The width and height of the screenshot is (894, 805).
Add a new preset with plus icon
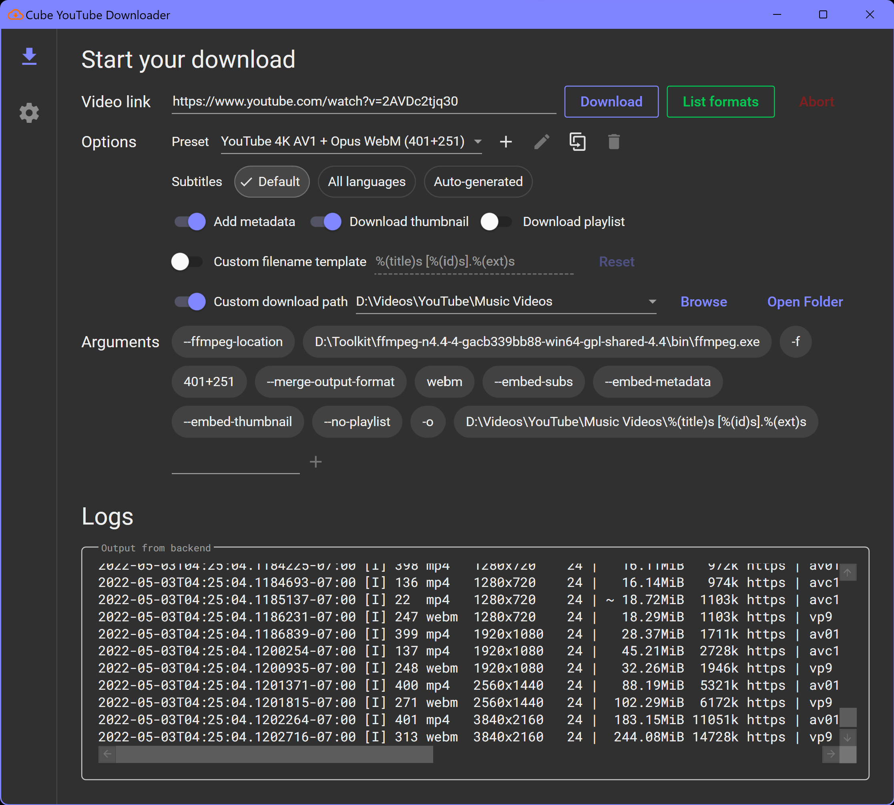[505, 142]
